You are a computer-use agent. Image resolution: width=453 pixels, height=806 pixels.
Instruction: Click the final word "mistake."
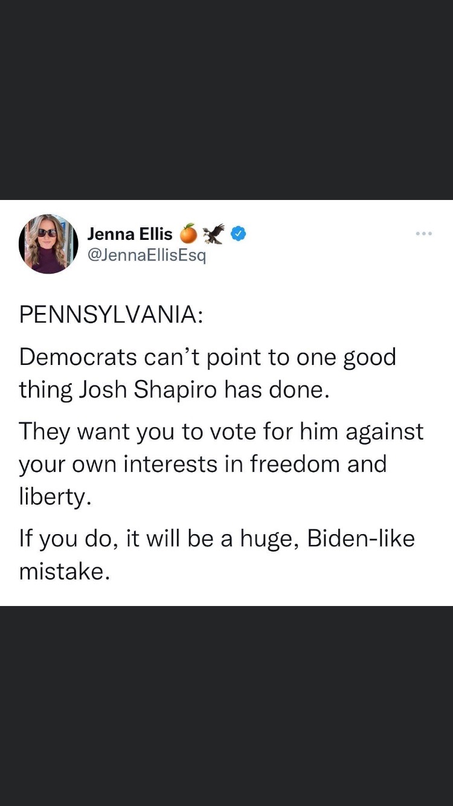click(65, 571)
